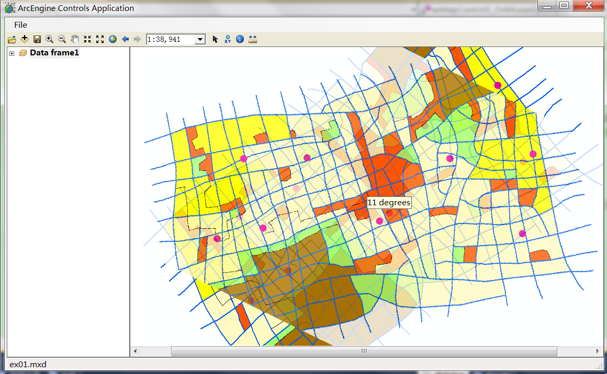607x374 pixels.
Task: Select the Zoom In tool
Action: pyautogui.click(x=49, y=39)
